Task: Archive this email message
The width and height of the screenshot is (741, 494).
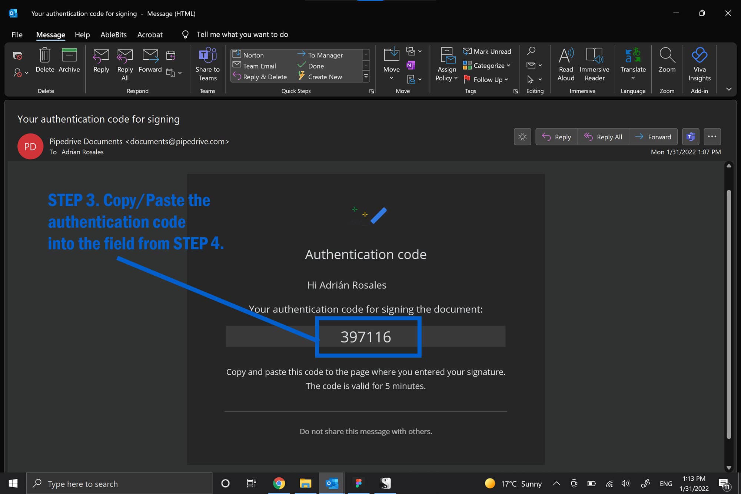Action: [x=69, y=60]
